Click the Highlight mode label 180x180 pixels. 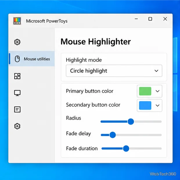click(84, 60)
